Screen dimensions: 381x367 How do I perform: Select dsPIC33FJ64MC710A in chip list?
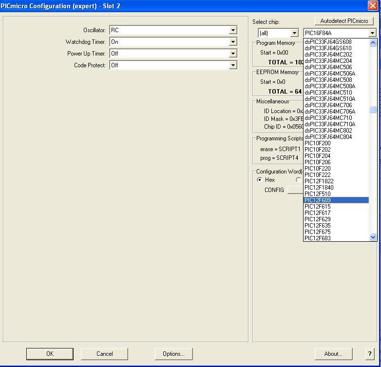[x=336, y=124]
